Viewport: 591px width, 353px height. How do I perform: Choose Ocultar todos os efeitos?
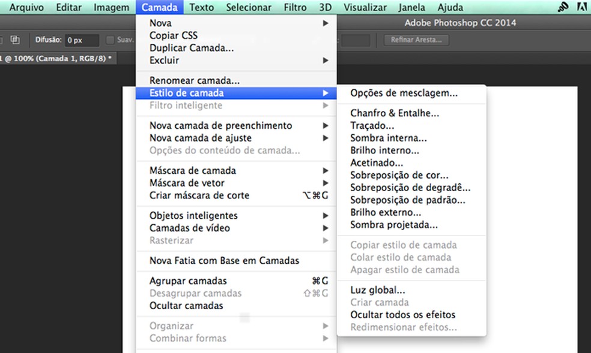coord(411,315)
